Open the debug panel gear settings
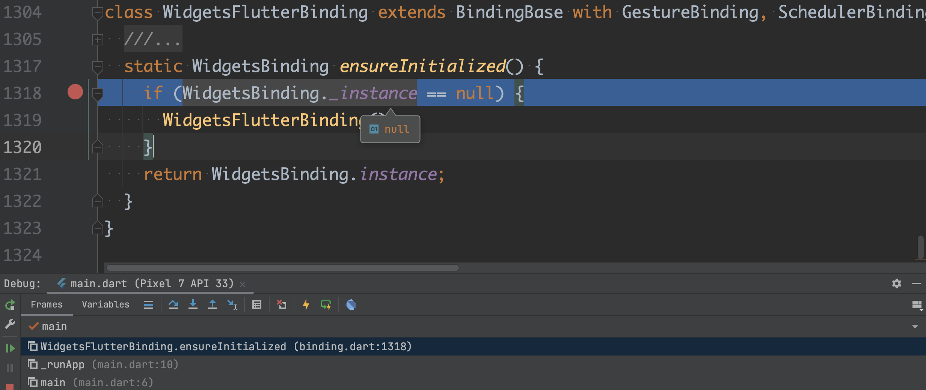 pyautogui.click(x=897, y=283)
